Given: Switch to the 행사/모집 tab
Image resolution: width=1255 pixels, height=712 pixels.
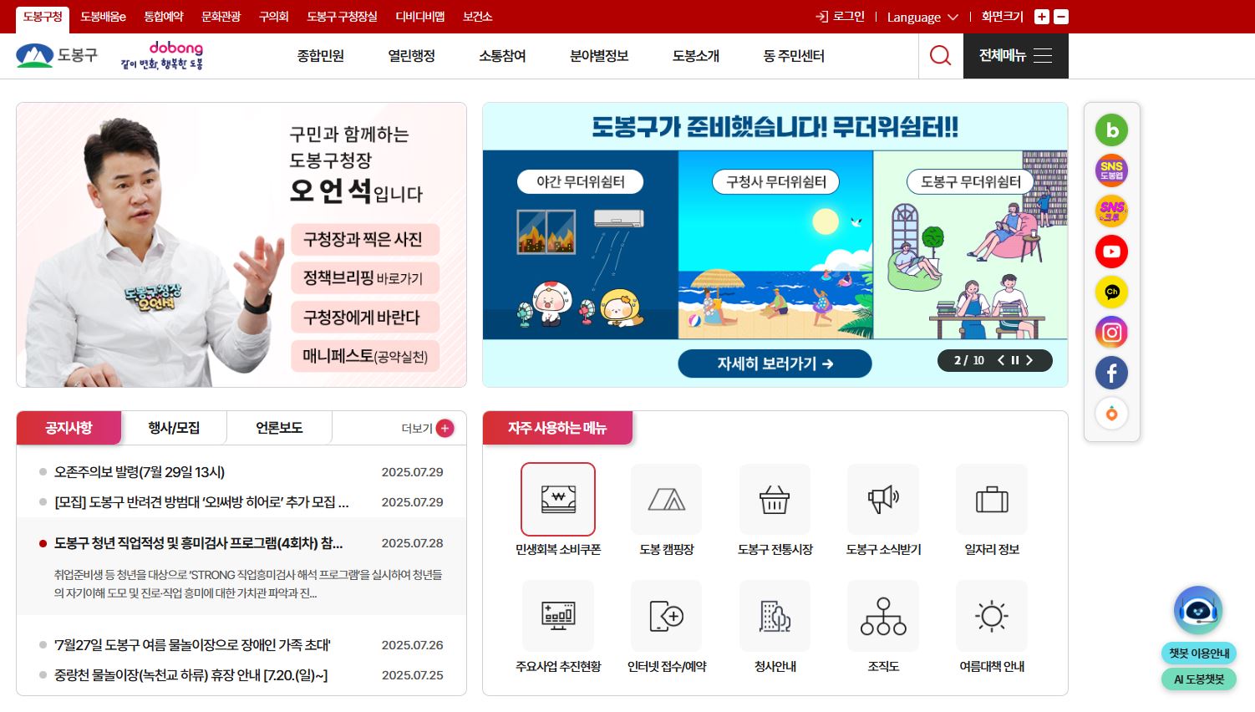Looking at the screenshot, I should [174, 428].
